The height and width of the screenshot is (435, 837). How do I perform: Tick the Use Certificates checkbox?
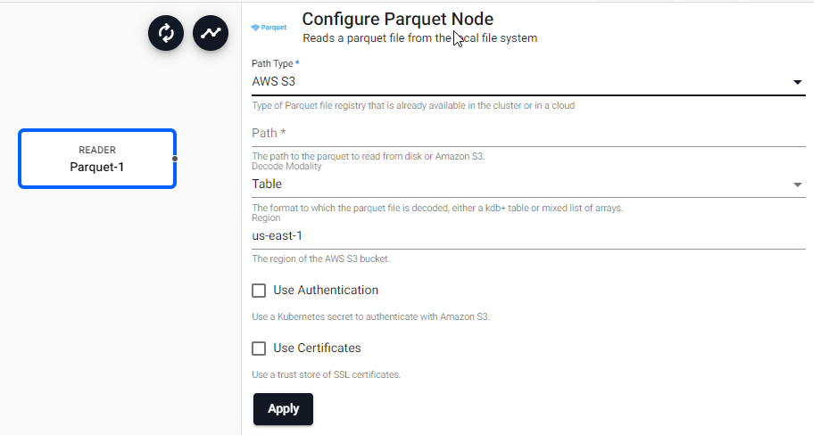[259, 349]
